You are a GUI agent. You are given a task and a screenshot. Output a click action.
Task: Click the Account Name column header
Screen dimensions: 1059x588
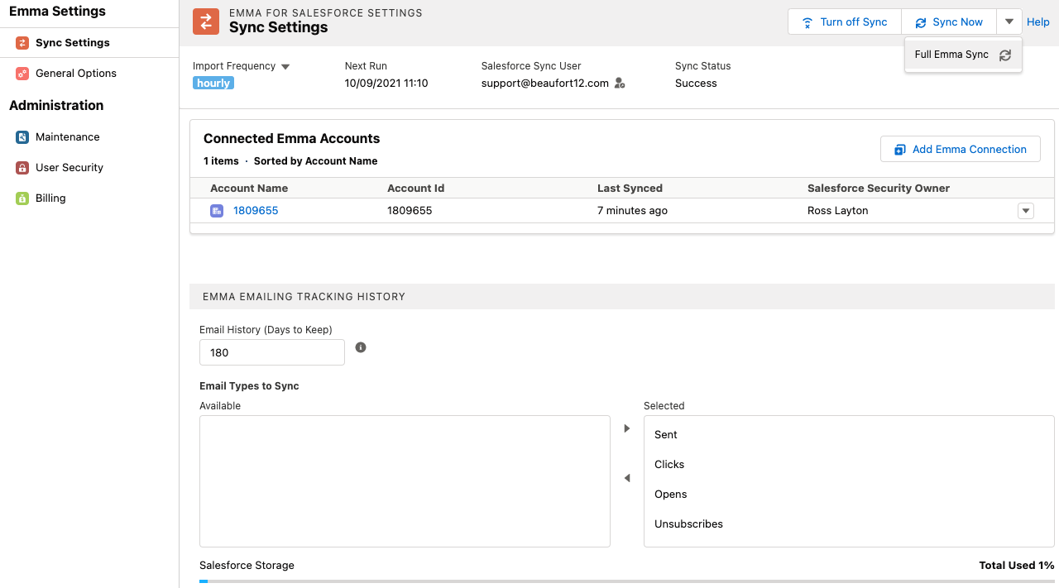pos(249,189)
